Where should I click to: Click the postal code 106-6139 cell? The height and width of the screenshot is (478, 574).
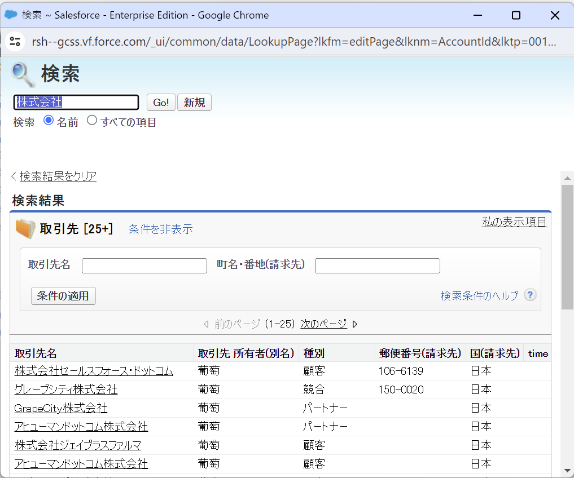401,371
